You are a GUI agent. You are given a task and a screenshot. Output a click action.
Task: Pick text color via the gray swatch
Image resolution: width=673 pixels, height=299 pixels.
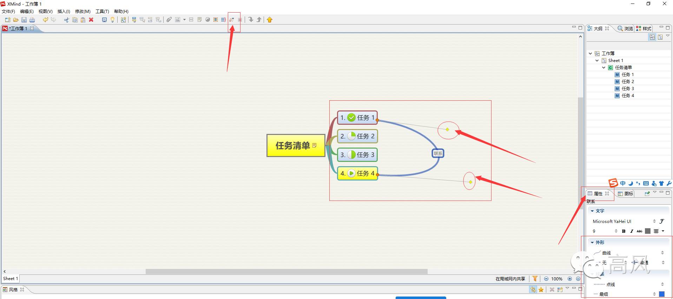coord(648,231)
